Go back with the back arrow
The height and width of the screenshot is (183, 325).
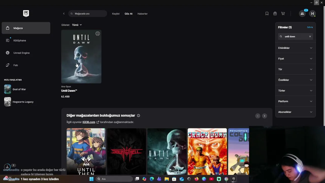pos(64,14)
